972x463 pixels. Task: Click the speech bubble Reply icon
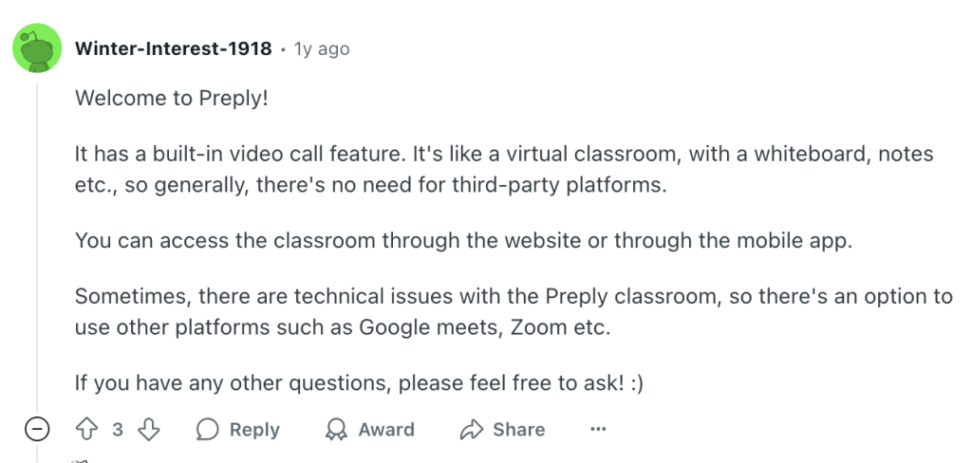click(207, 430)
